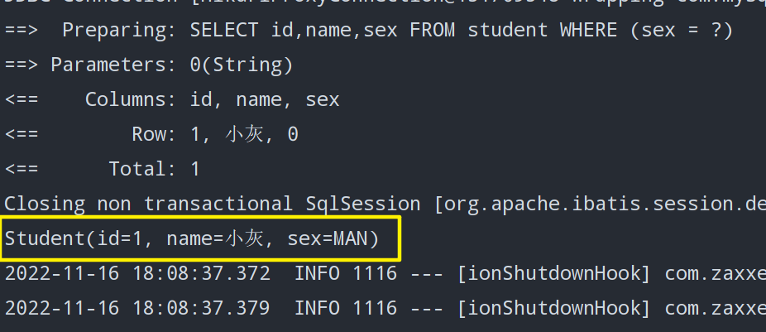The width and height of the screenshot is (766, 332).
Task: Click the Parameters 0(String) value
Action: 242,65
